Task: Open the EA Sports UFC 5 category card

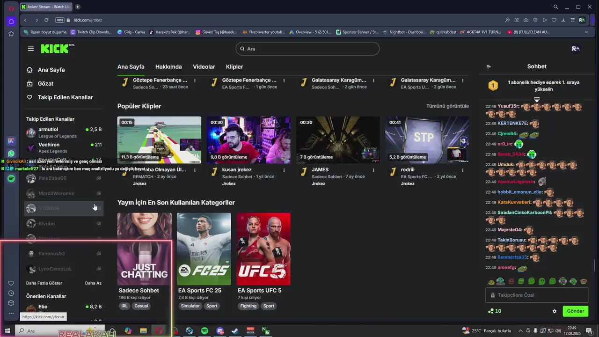Action: coord(263,249)
